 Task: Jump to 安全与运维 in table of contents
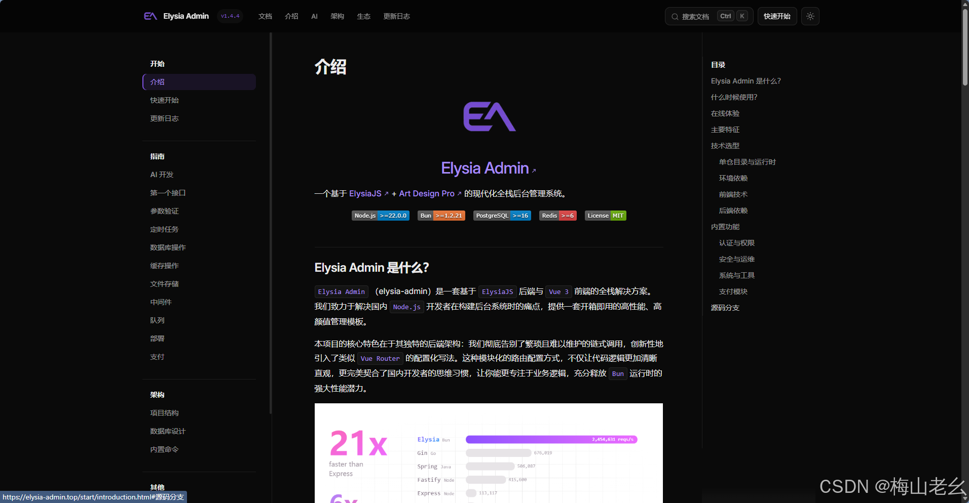coord(737,259)
